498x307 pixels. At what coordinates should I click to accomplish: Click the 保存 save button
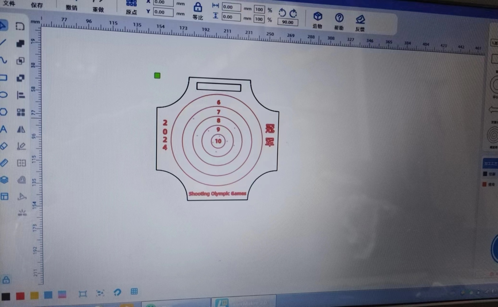click(37, 5)
